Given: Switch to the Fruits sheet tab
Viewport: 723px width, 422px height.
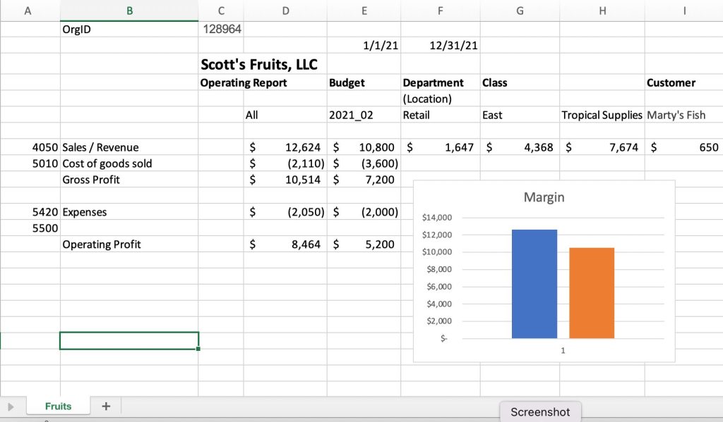Looking at the screenshot, I should tap(58, 406).
